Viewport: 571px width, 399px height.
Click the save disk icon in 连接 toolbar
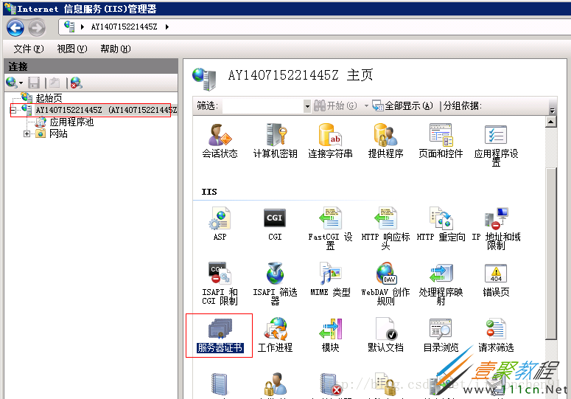point(34,83)
